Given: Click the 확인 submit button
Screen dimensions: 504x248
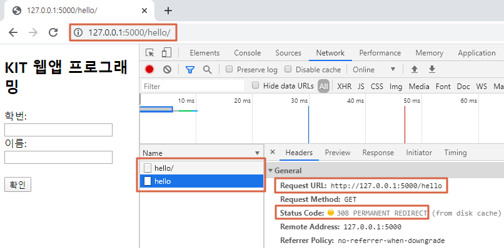Looking at the screenshot, I should pos(18,185).
